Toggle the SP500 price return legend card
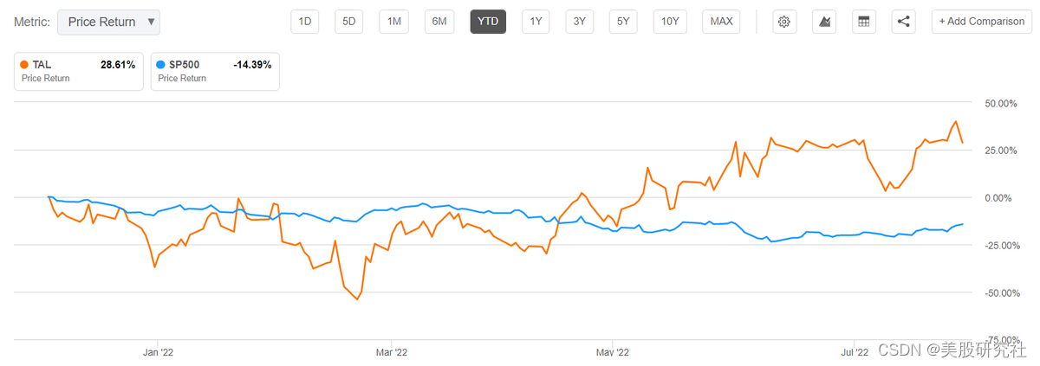1040x366 pixels. [214, 72]
